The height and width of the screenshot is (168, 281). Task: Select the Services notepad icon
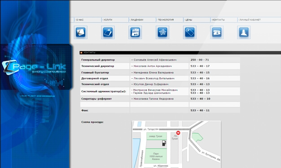point(108,32)
